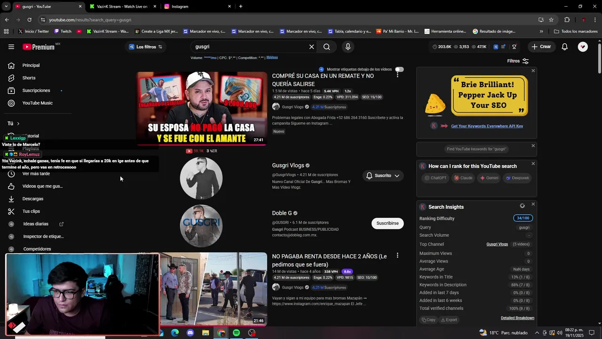Image resolution: width=602 pixels, height=339 pixels.
Task: Open Descargas in the sidebar
Action: [33, 199]
